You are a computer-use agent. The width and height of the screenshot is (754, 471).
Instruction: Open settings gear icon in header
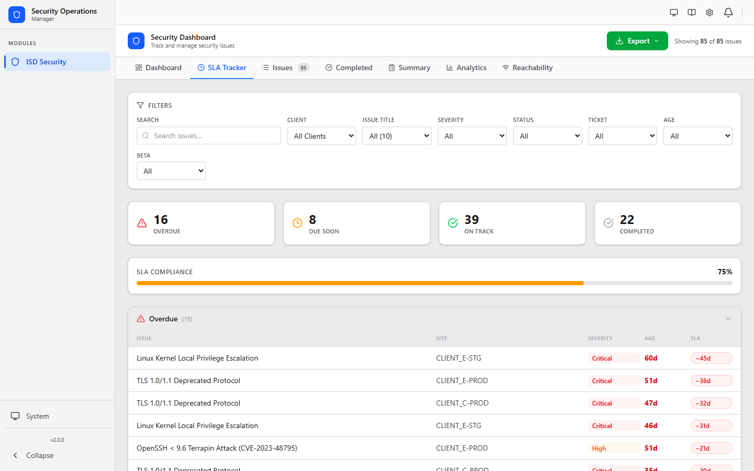[709, 13]
